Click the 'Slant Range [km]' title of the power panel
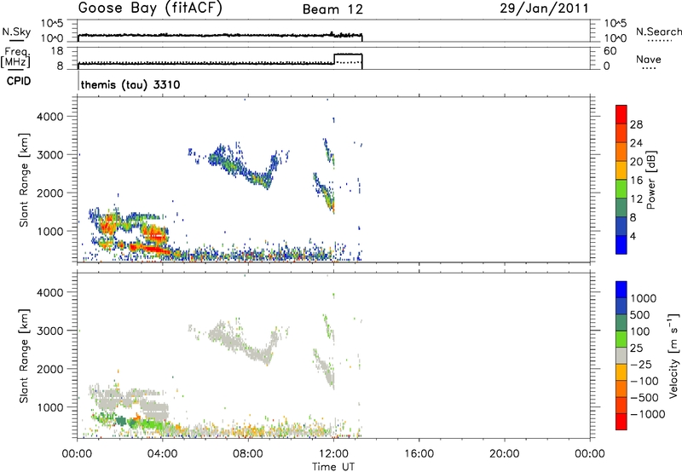 24,180
